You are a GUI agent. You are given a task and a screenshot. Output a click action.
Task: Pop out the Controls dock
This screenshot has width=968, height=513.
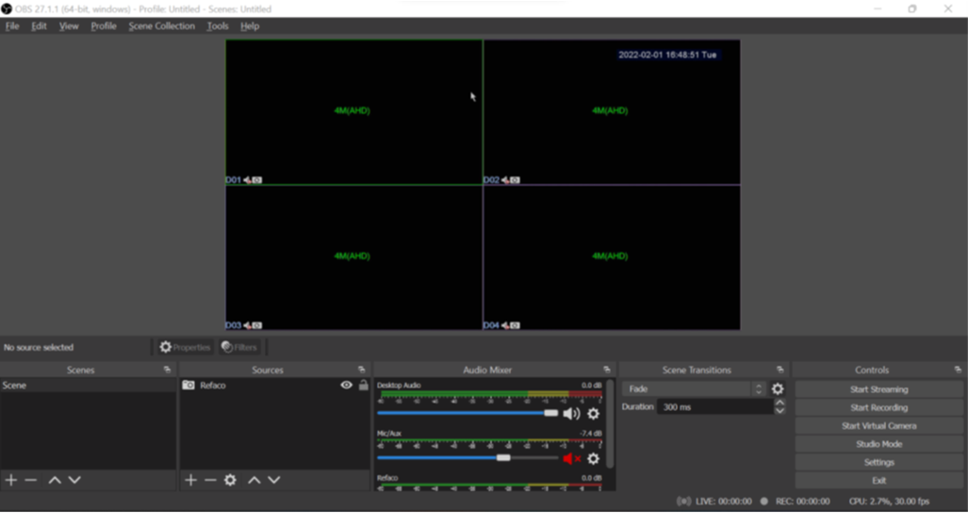point(958,370)
